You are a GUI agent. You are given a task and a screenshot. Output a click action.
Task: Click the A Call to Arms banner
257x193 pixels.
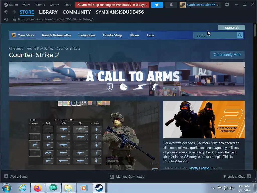pos(127,79)
